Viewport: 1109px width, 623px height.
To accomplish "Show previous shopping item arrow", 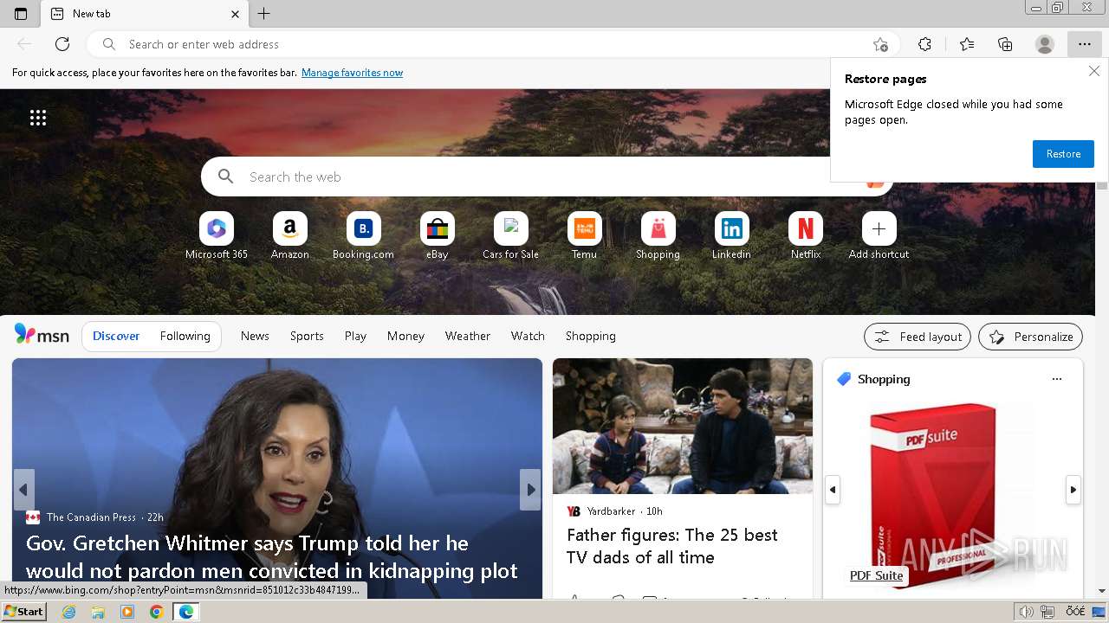I will pos(833,490).
